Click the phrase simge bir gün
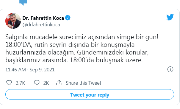 coord(137,37)
